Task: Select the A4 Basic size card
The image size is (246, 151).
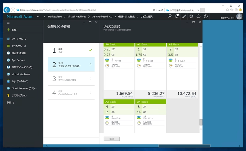Action: tap(151, 116)
